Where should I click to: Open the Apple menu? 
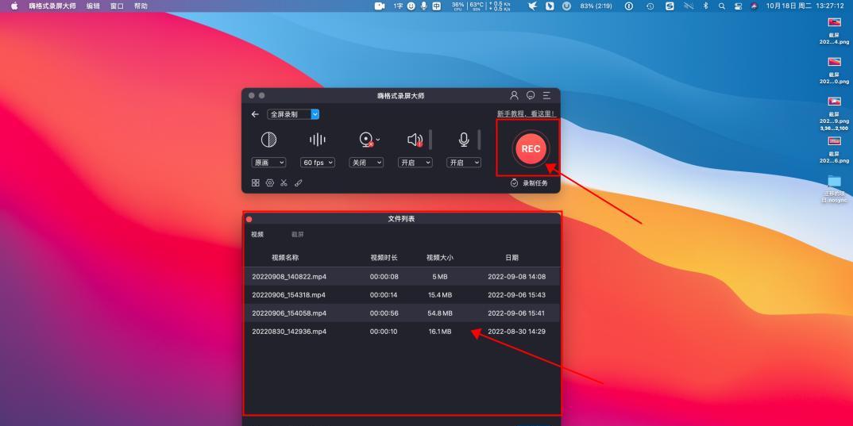coord(14,6)
